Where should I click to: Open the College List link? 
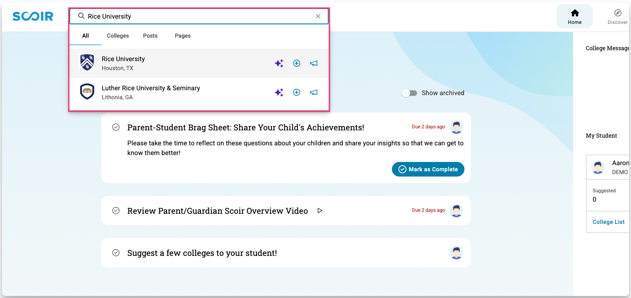click(609, 222)
